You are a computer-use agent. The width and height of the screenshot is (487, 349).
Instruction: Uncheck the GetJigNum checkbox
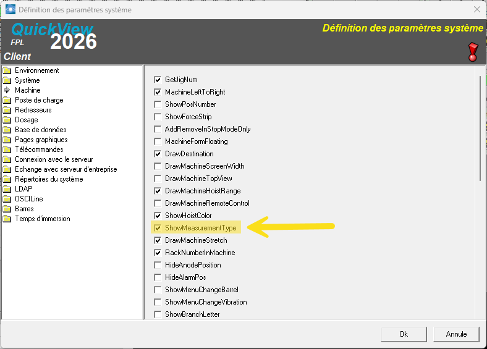point(158,80)
